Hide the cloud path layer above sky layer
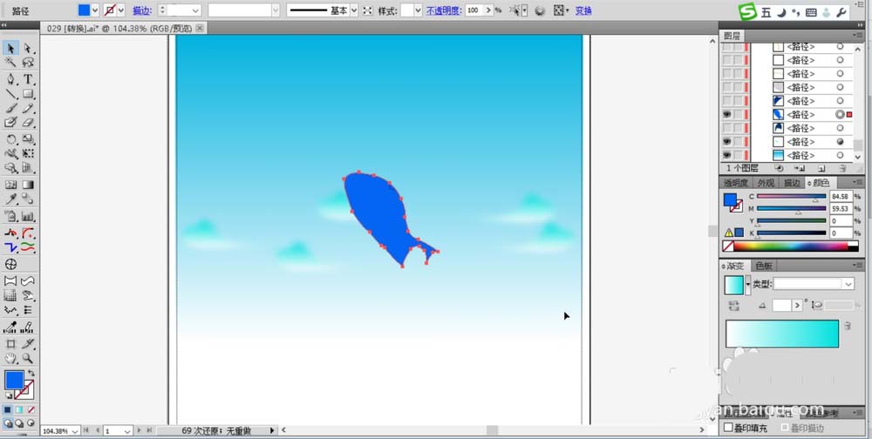 [726, 142]
